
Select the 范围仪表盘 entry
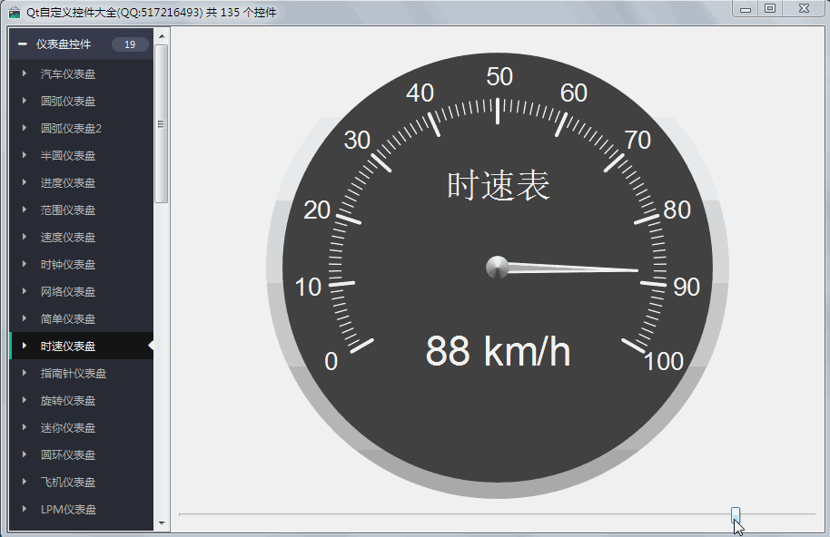68,210
